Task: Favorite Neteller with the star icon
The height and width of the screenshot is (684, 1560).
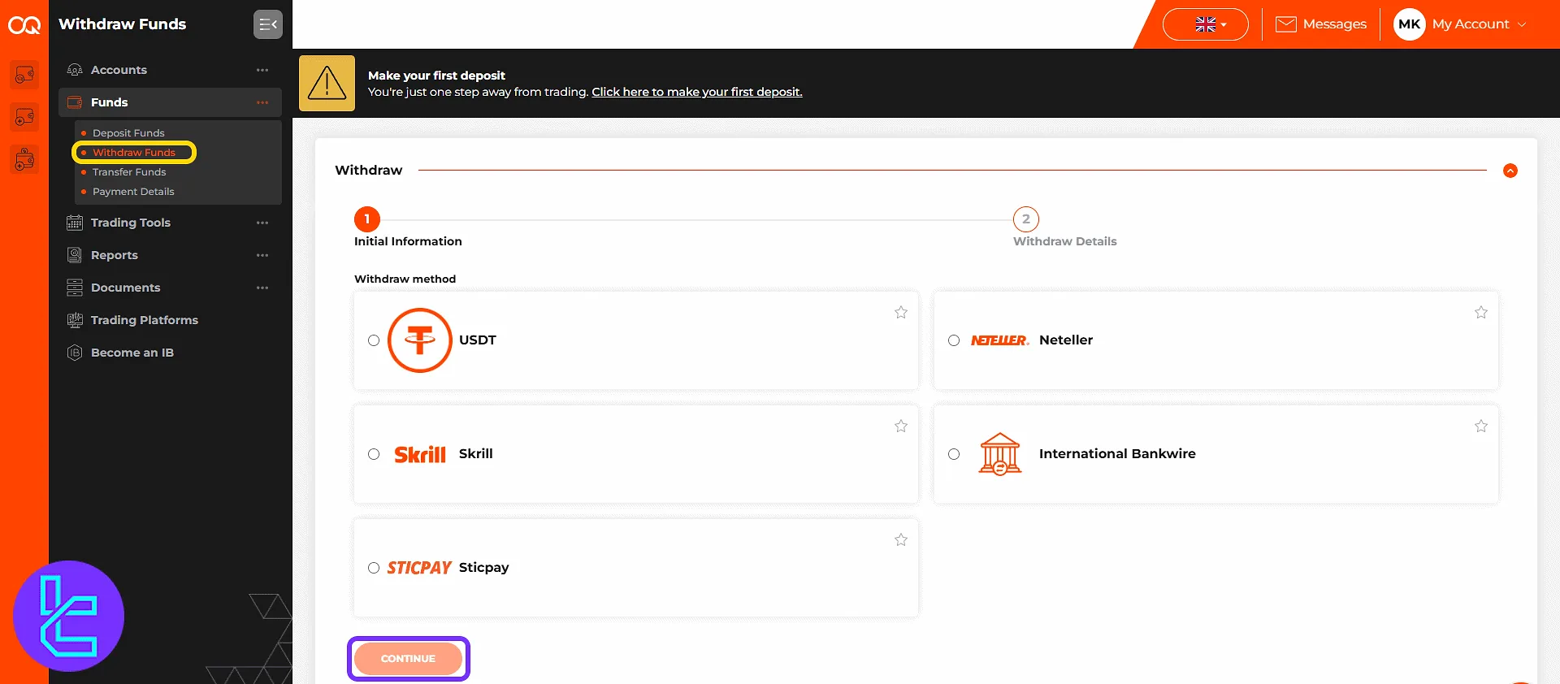Action: tap(1481, 312)
